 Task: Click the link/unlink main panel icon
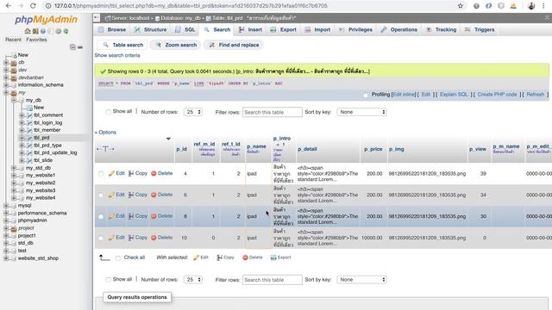80,47
